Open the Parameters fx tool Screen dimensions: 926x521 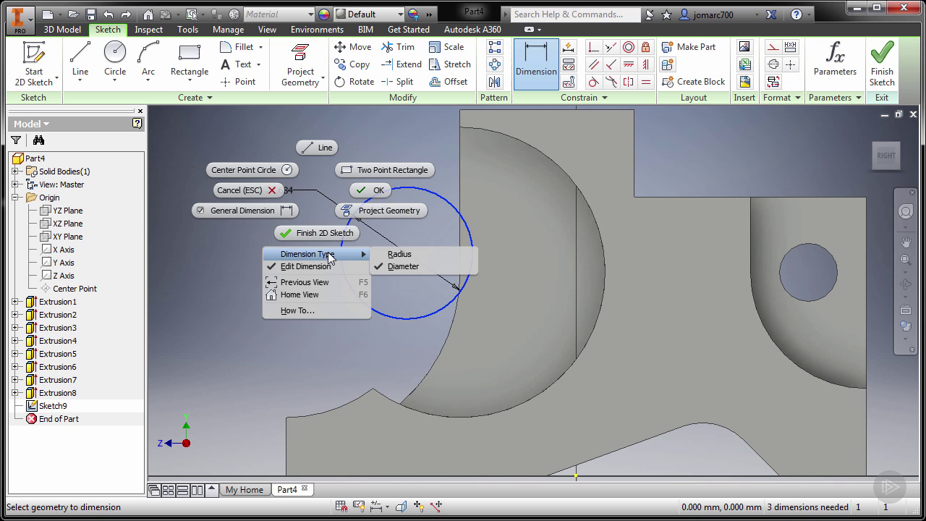835,58
